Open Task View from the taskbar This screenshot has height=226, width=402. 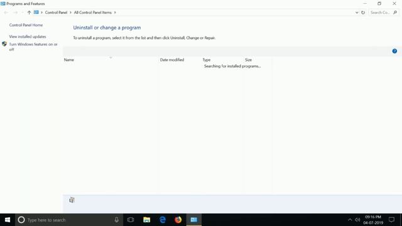pos(131,220)
